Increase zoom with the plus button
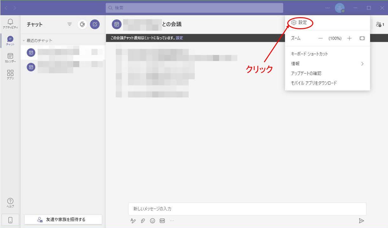Viewport: 388px width, 228px height. (350, 38)
